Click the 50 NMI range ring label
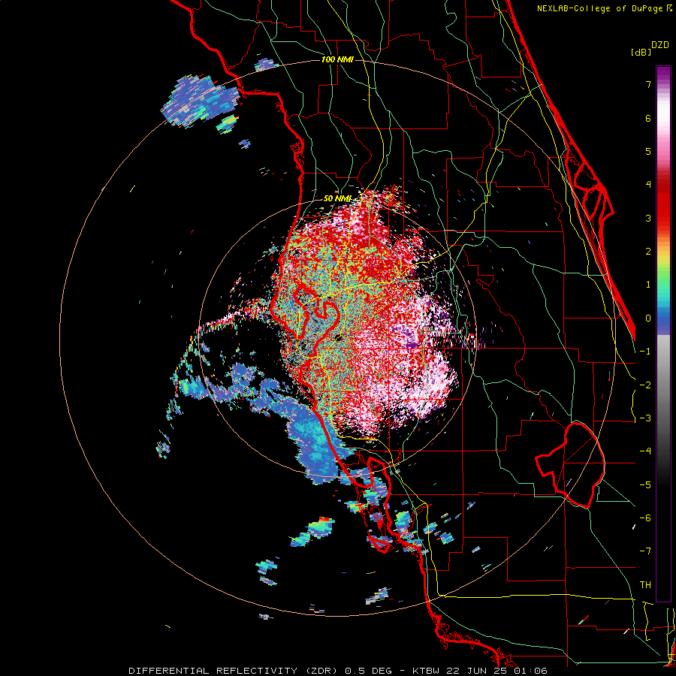 click(337, 198)
